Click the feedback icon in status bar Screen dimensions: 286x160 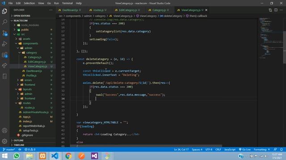coord(275,149)
